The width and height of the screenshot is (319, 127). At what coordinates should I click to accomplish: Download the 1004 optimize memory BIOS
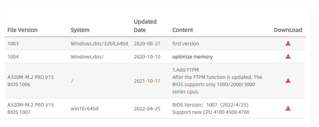[x=288, y=56]
